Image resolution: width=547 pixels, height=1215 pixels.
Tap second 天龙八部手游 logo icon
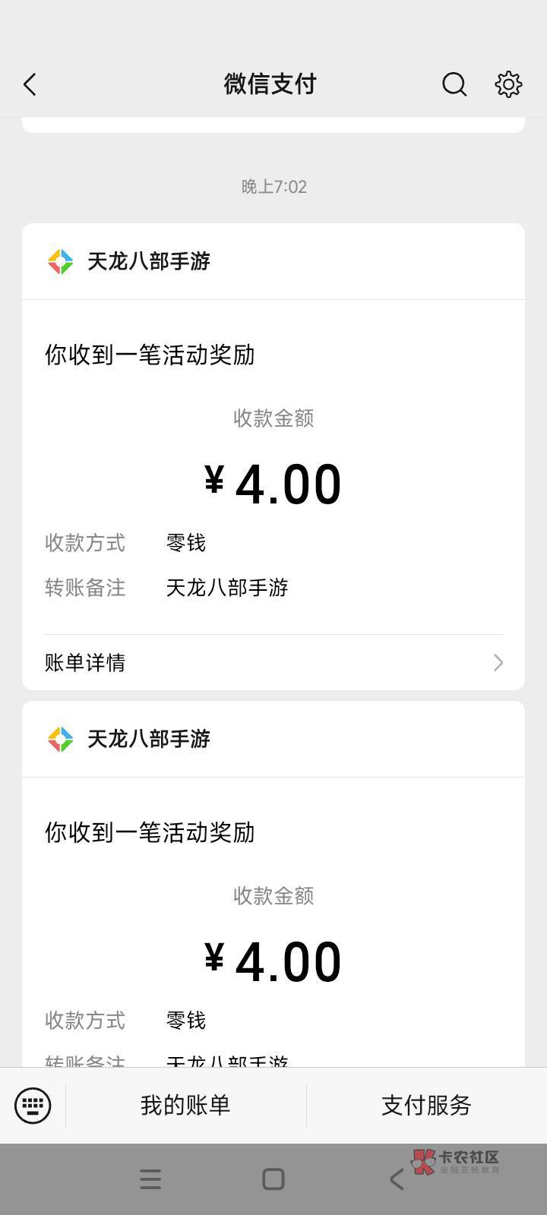[60, 740]
